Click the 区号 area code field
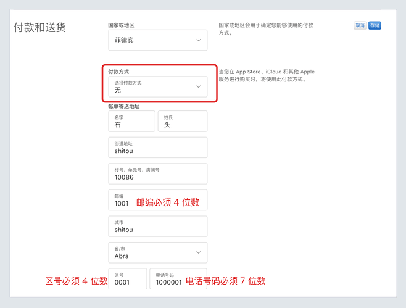The image size is (406, 308). coord(127,279)
